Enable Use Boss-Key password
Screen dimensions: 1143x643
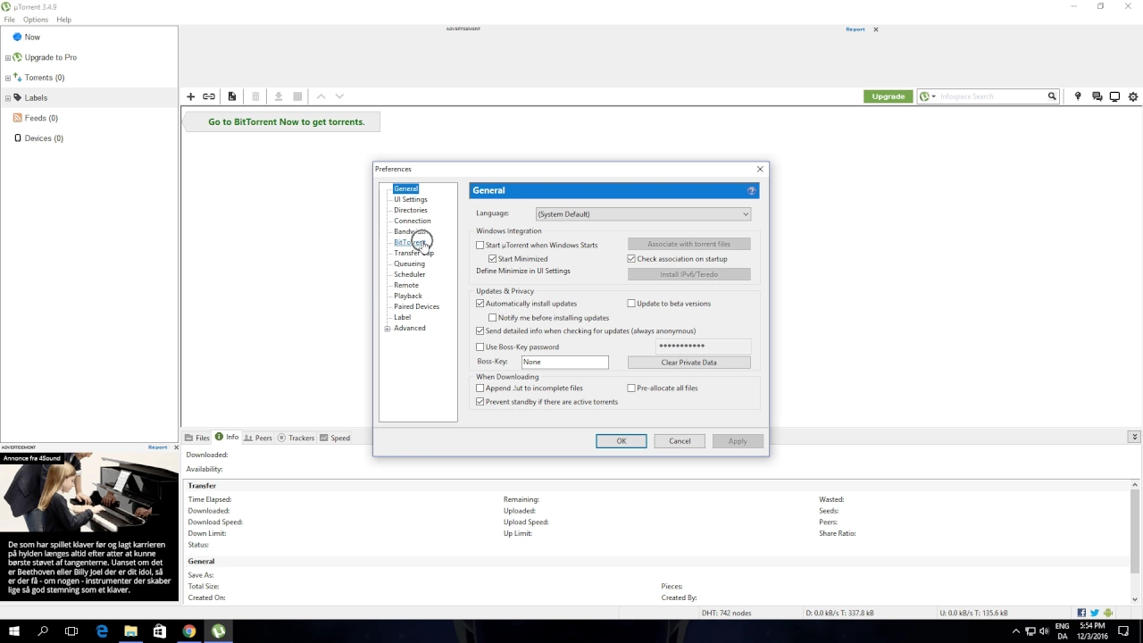[480, 347]
